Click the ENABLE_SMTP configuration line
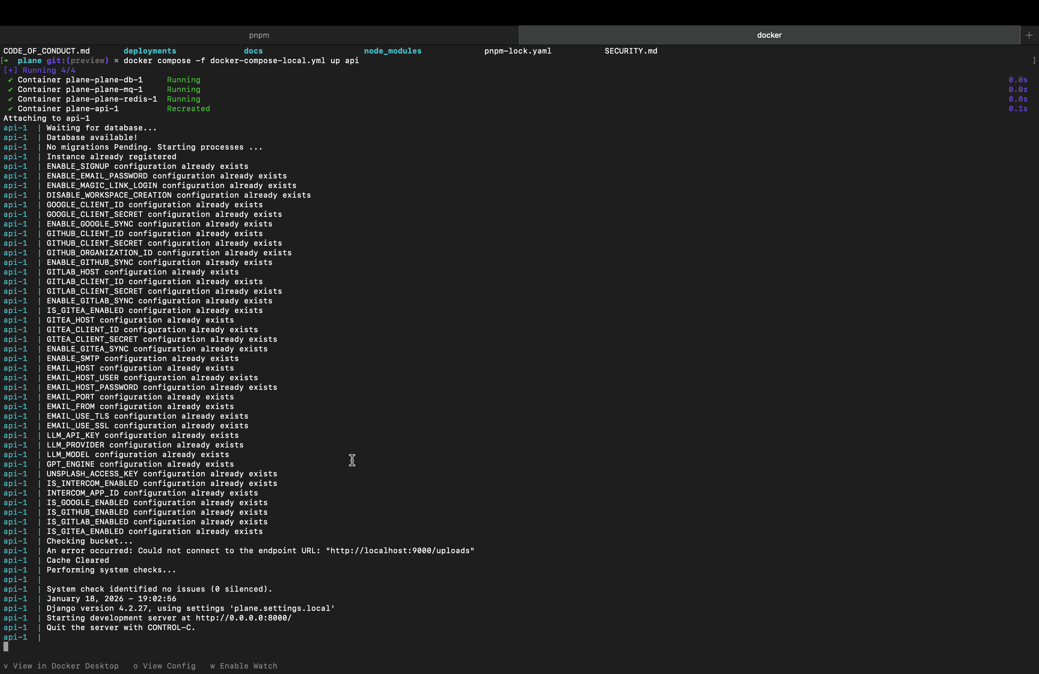The width and height of the screenshot is (1039, 674). click(x=142, y=358)
